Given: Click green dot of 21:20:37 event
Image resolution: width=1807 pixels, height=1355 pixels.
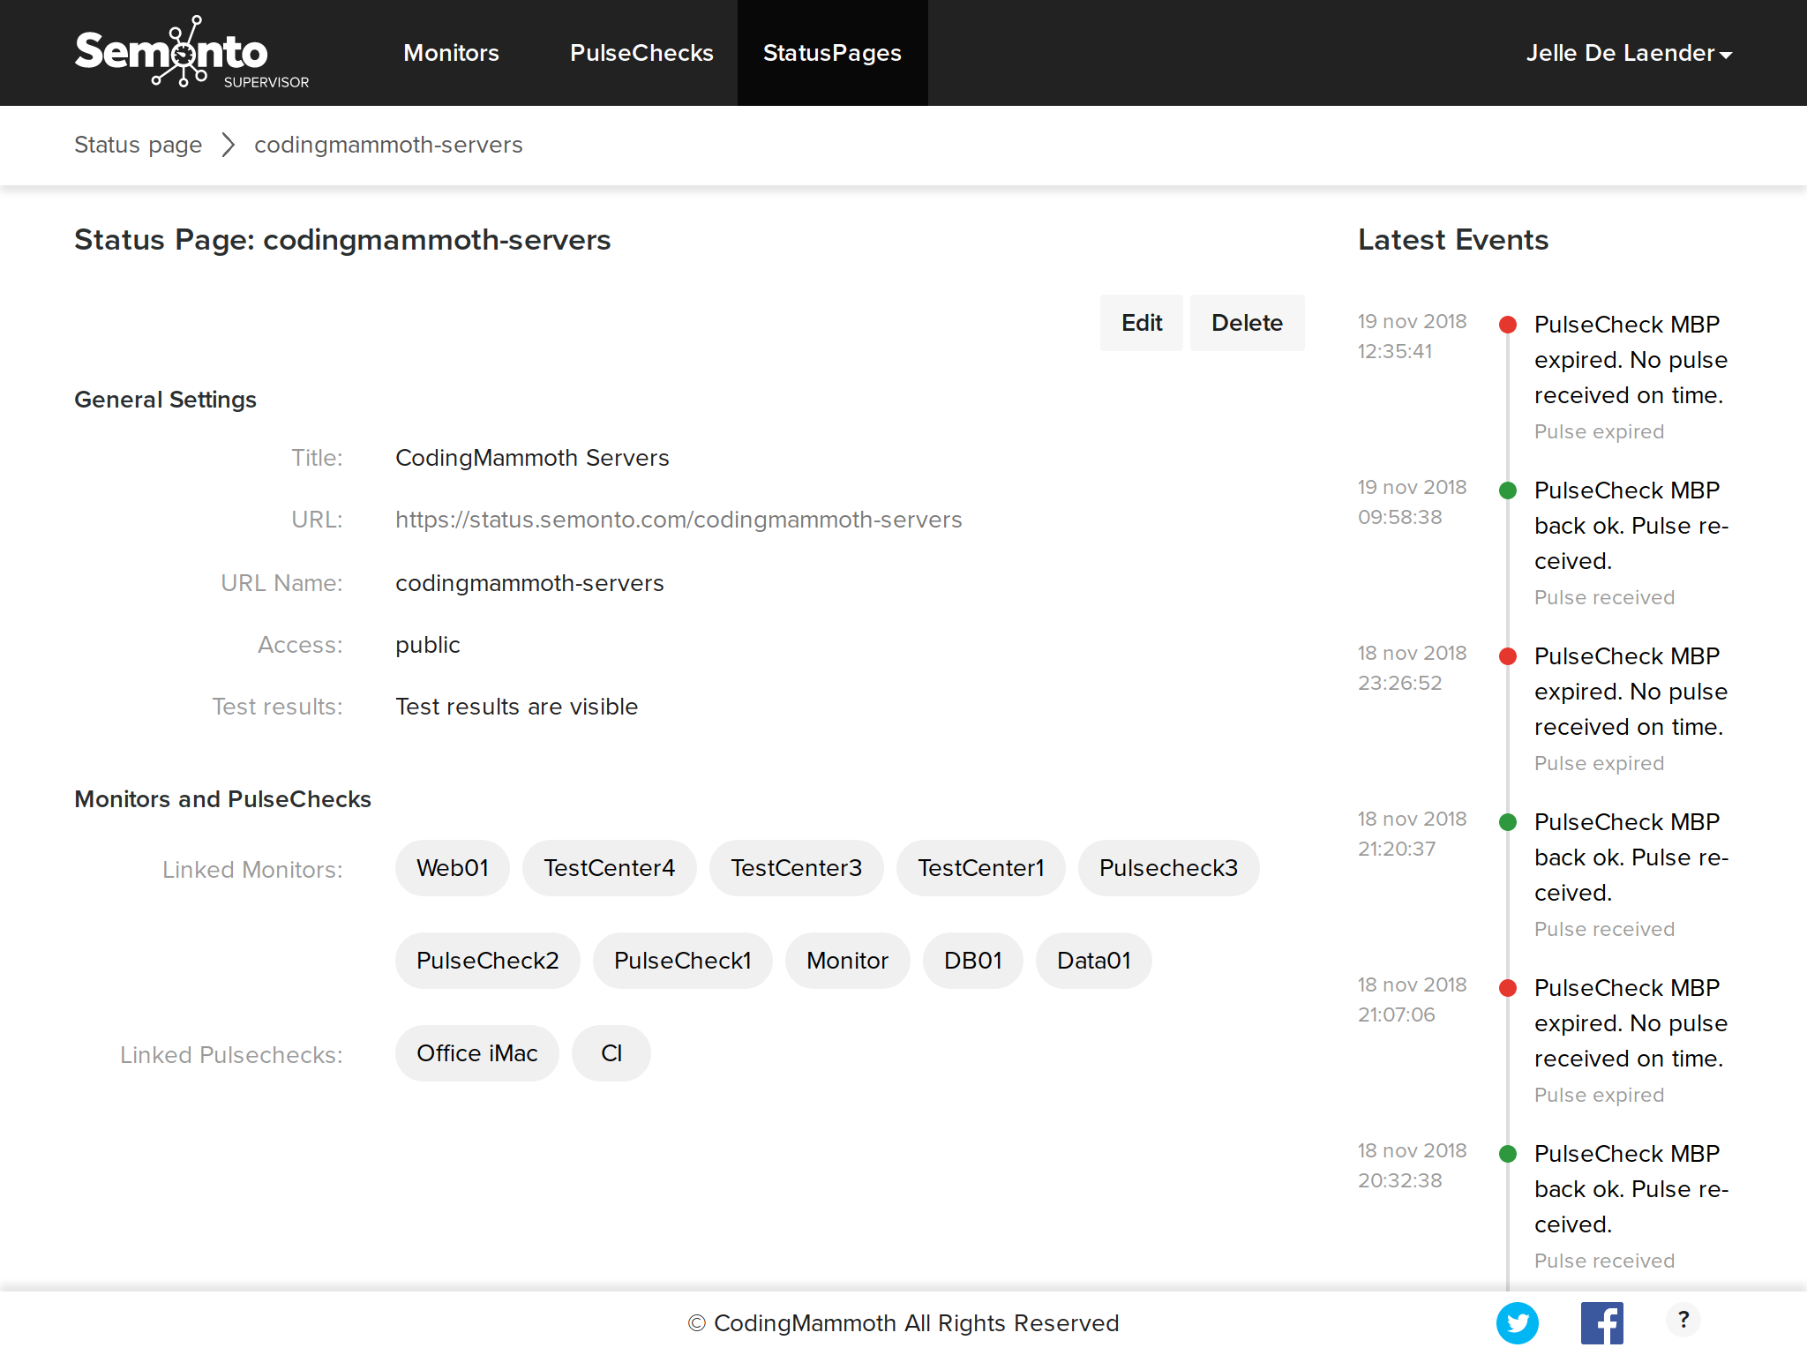Looking at the screenshot, I should click(1508, 822).
